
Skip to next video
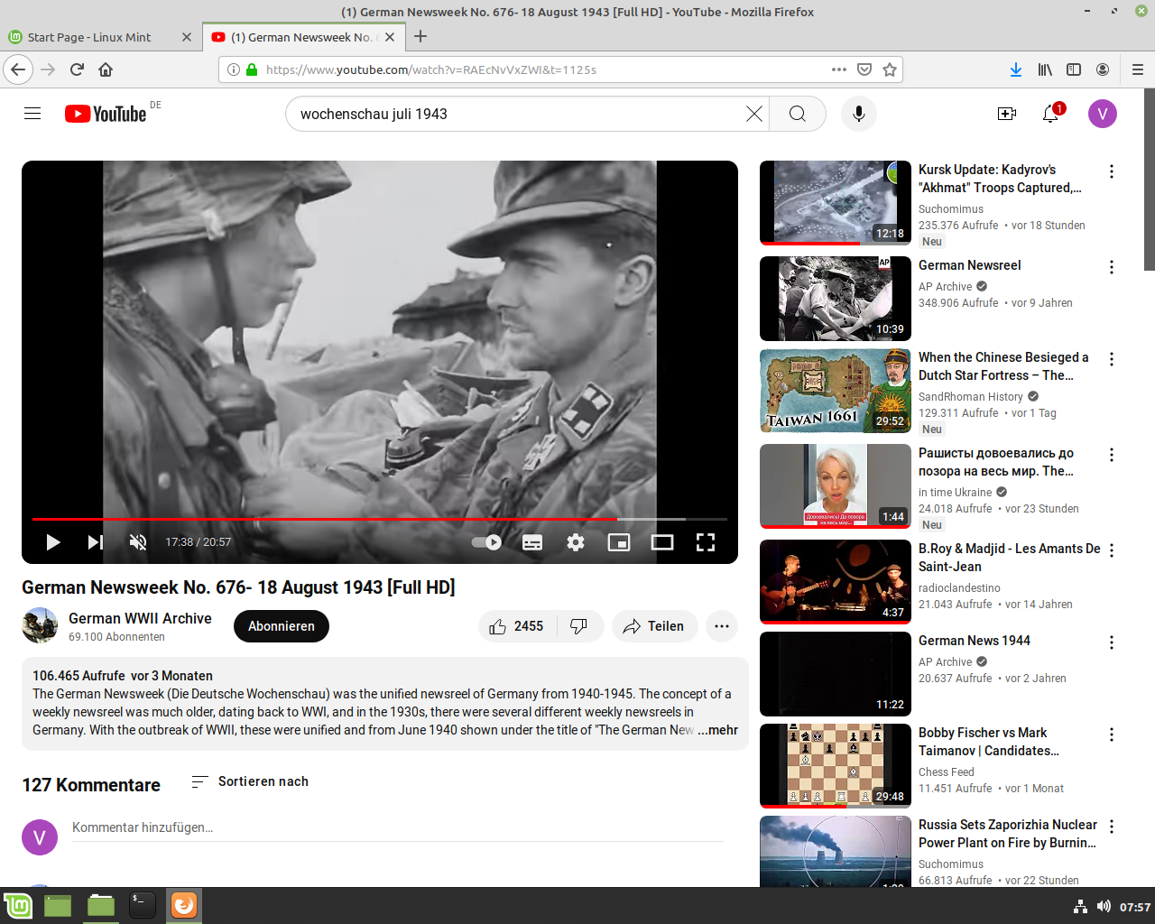[95, 542]
